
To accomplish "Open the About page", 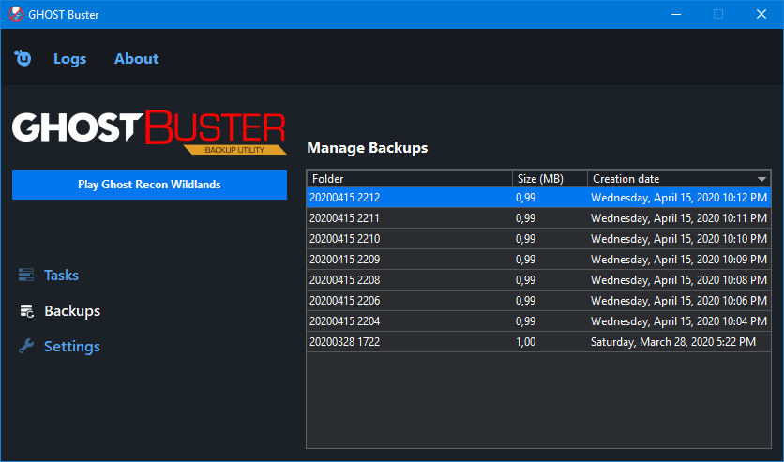I will click(x=136, y=58).
